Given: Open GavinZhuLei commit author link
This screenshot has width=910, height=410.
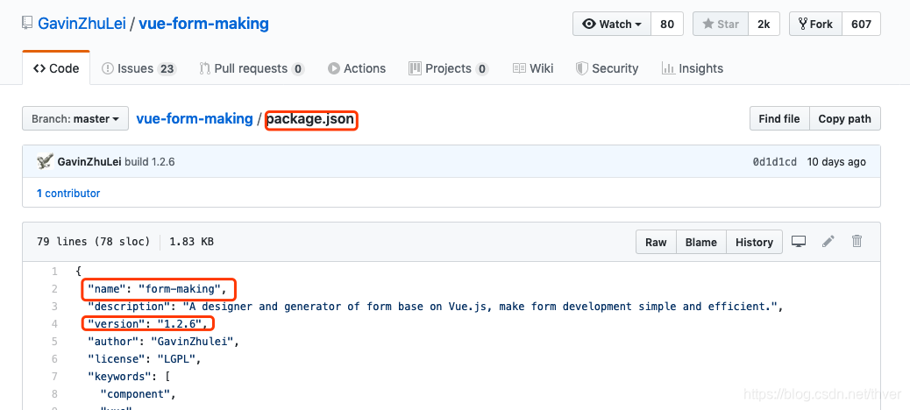Looking at the screenshot, I should coord(89,162).
